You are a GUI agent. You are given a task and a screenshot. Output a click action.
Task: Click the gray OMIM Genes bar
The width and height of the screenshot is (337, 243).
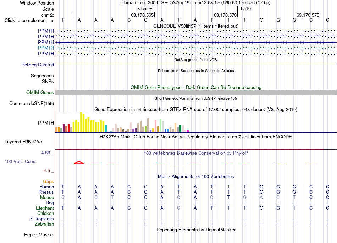[196, 92]
